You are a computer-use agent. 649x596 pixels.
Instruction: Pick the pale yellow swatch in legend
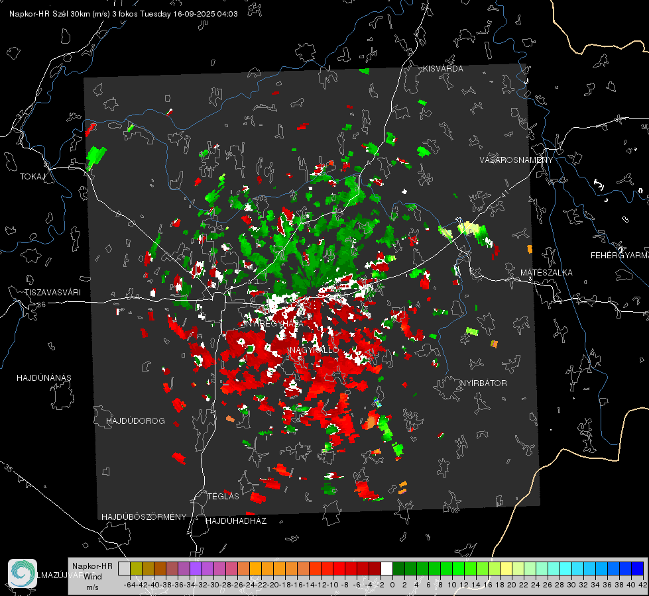(506, 568)
